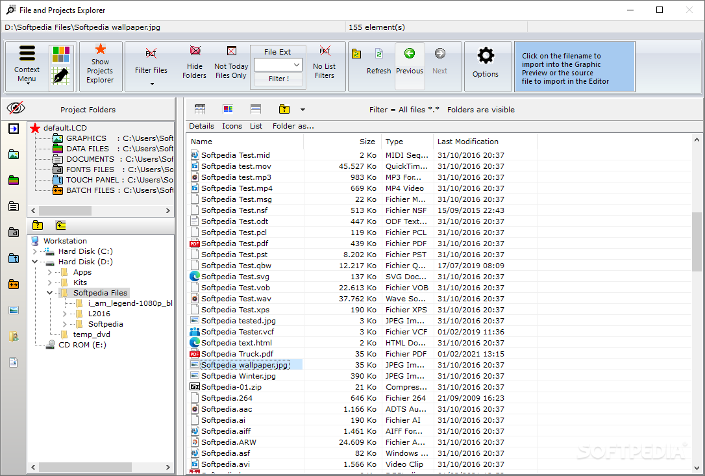Select the touch panel sidebar icon
705x476 pixels.
(x=14, y=258)
